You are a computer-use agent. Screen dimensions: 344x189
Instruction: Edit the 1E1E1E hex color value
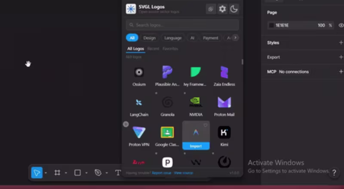click(x=282, y=25)
